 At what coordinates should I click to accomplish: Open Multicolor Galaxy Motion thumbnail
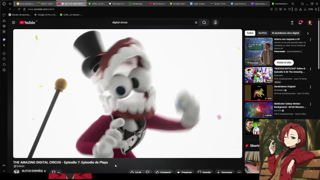point(259,110)
